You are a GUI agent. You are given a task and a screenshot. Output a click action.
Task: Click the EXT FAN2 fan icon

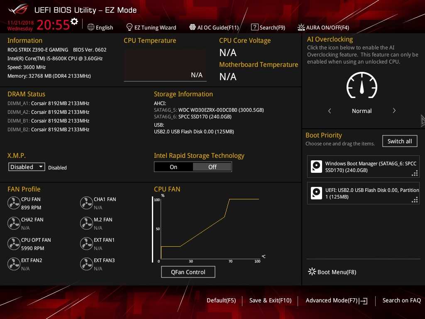click(14, 264)
